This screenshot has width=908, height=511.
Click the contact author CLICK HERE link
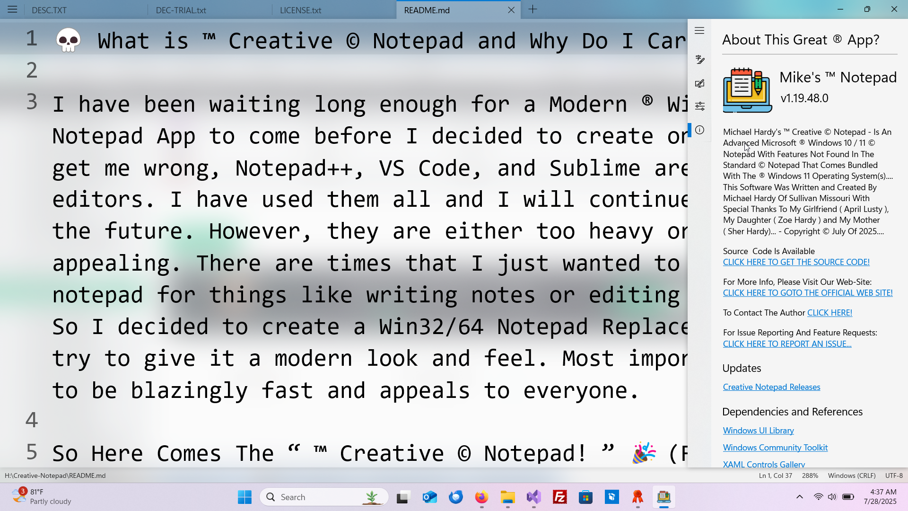(x=829, y=313)
